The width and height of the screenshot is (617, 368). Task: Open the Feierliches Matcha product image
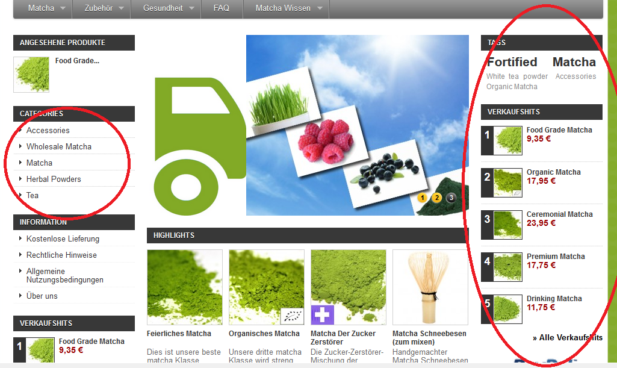point(185,287)
